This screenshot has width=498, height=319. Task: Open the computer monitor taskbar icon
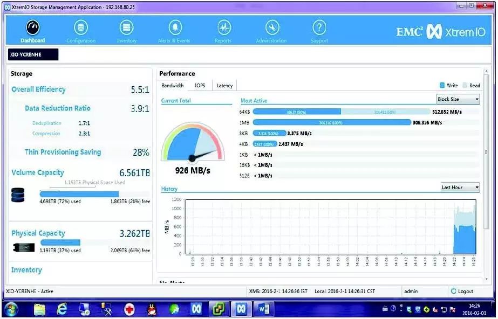pos(85,309)
